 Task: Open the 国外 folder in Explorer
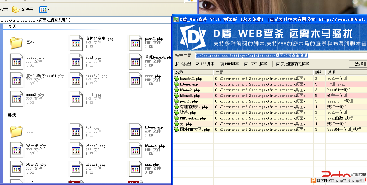pyautogui.click(x=16, y=43)
